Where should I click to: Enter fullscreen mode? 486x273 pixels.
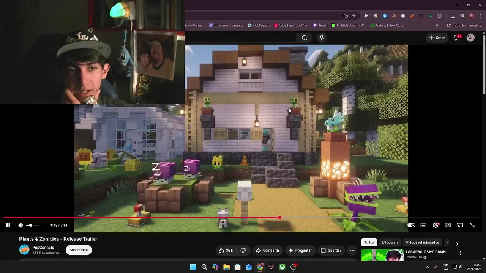pyautogui.click(x=472, y=225)
